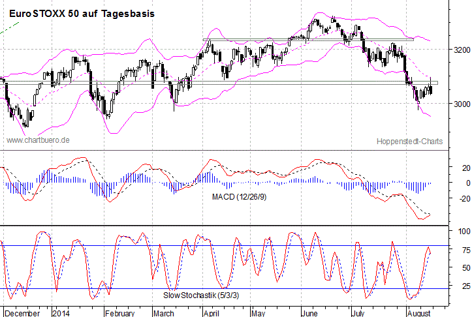Click the 3200 price axis label
The width and height of the screenshot is (472, 317).
coord(462,50)
